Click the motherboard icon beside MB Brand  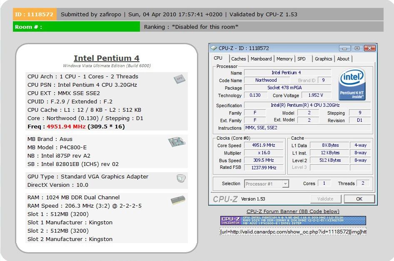click(x=177, y=142)
